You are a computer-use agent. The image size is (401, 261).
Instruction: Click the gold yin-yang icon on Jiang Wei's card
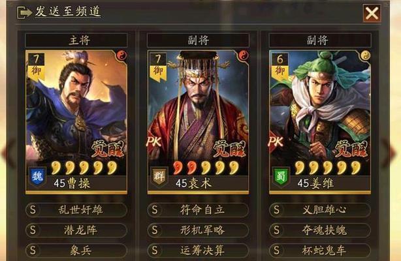click(x=366, y=55)
